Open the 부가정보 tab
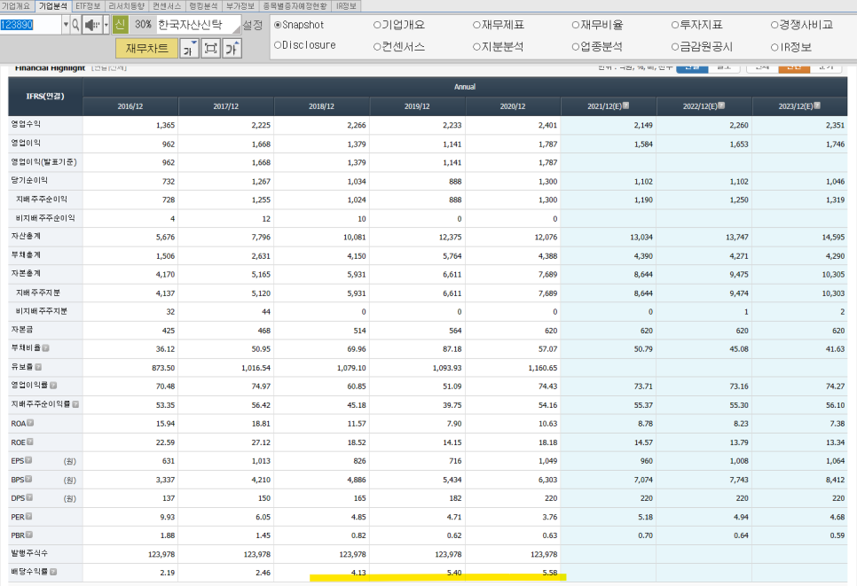The image size is (857, 586). coord(240,6)
